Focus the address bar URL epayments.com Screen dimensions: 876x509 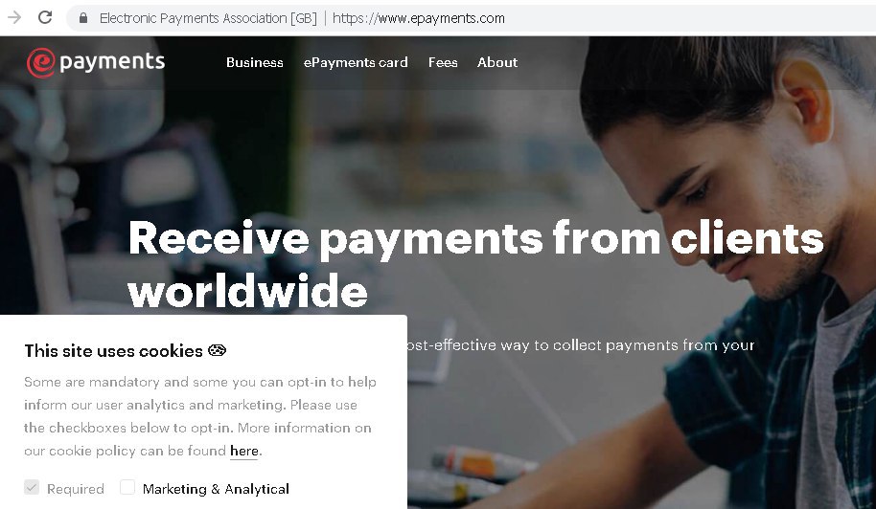point(419,18)
